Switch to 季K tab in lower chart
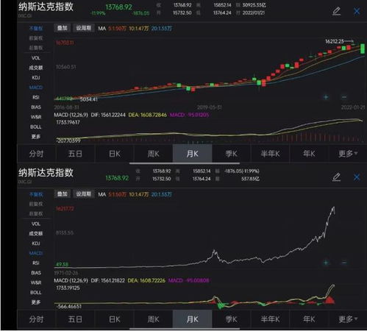The image size is (367, 331). pyautogui.click(x=232, y=319)
